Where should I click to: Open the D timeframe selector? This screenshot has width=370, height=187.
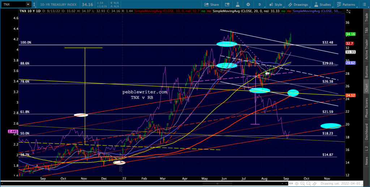259,4
